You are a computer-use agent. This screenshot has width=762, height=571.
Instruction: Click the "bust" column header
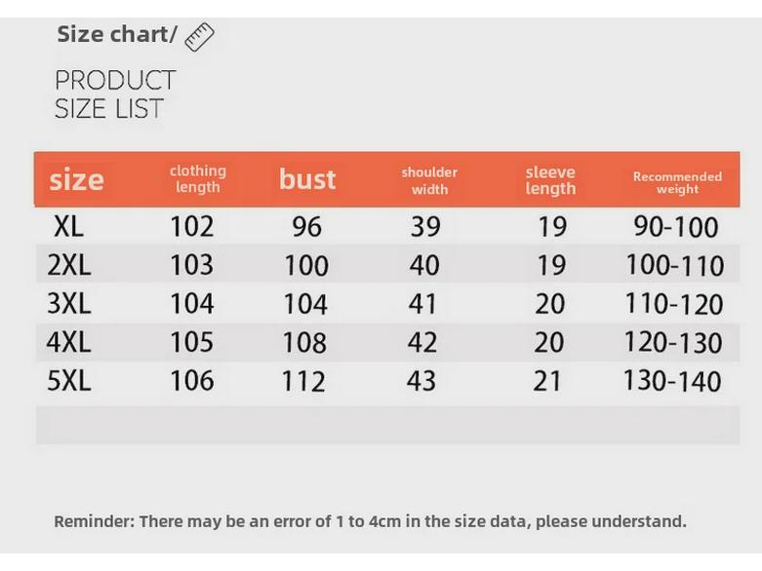point(307,179)
